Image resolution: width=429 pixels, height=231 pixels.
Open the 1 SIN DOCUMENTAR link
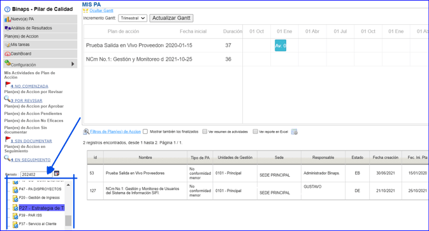tap(31, 141)
